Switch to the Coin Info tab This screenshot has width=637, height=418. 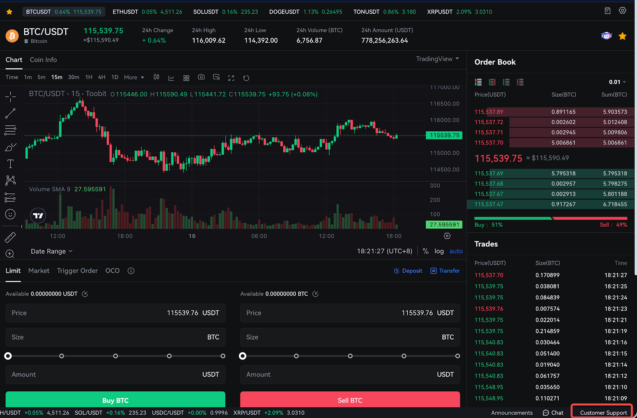click(43, 60)
